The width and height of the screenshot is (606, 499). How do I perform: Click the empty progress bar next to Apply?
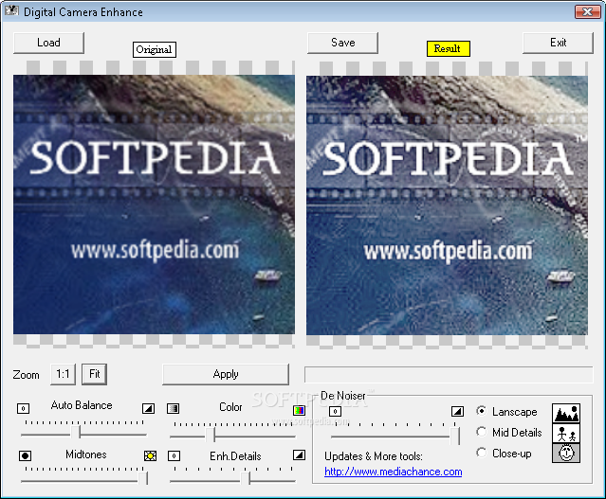point(449,375)
